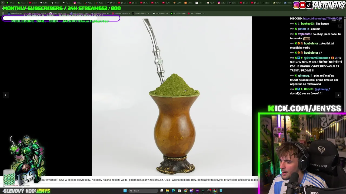Close the image lightbox viewer
This screenshot has width=346, height=194.
click(340, 20)
